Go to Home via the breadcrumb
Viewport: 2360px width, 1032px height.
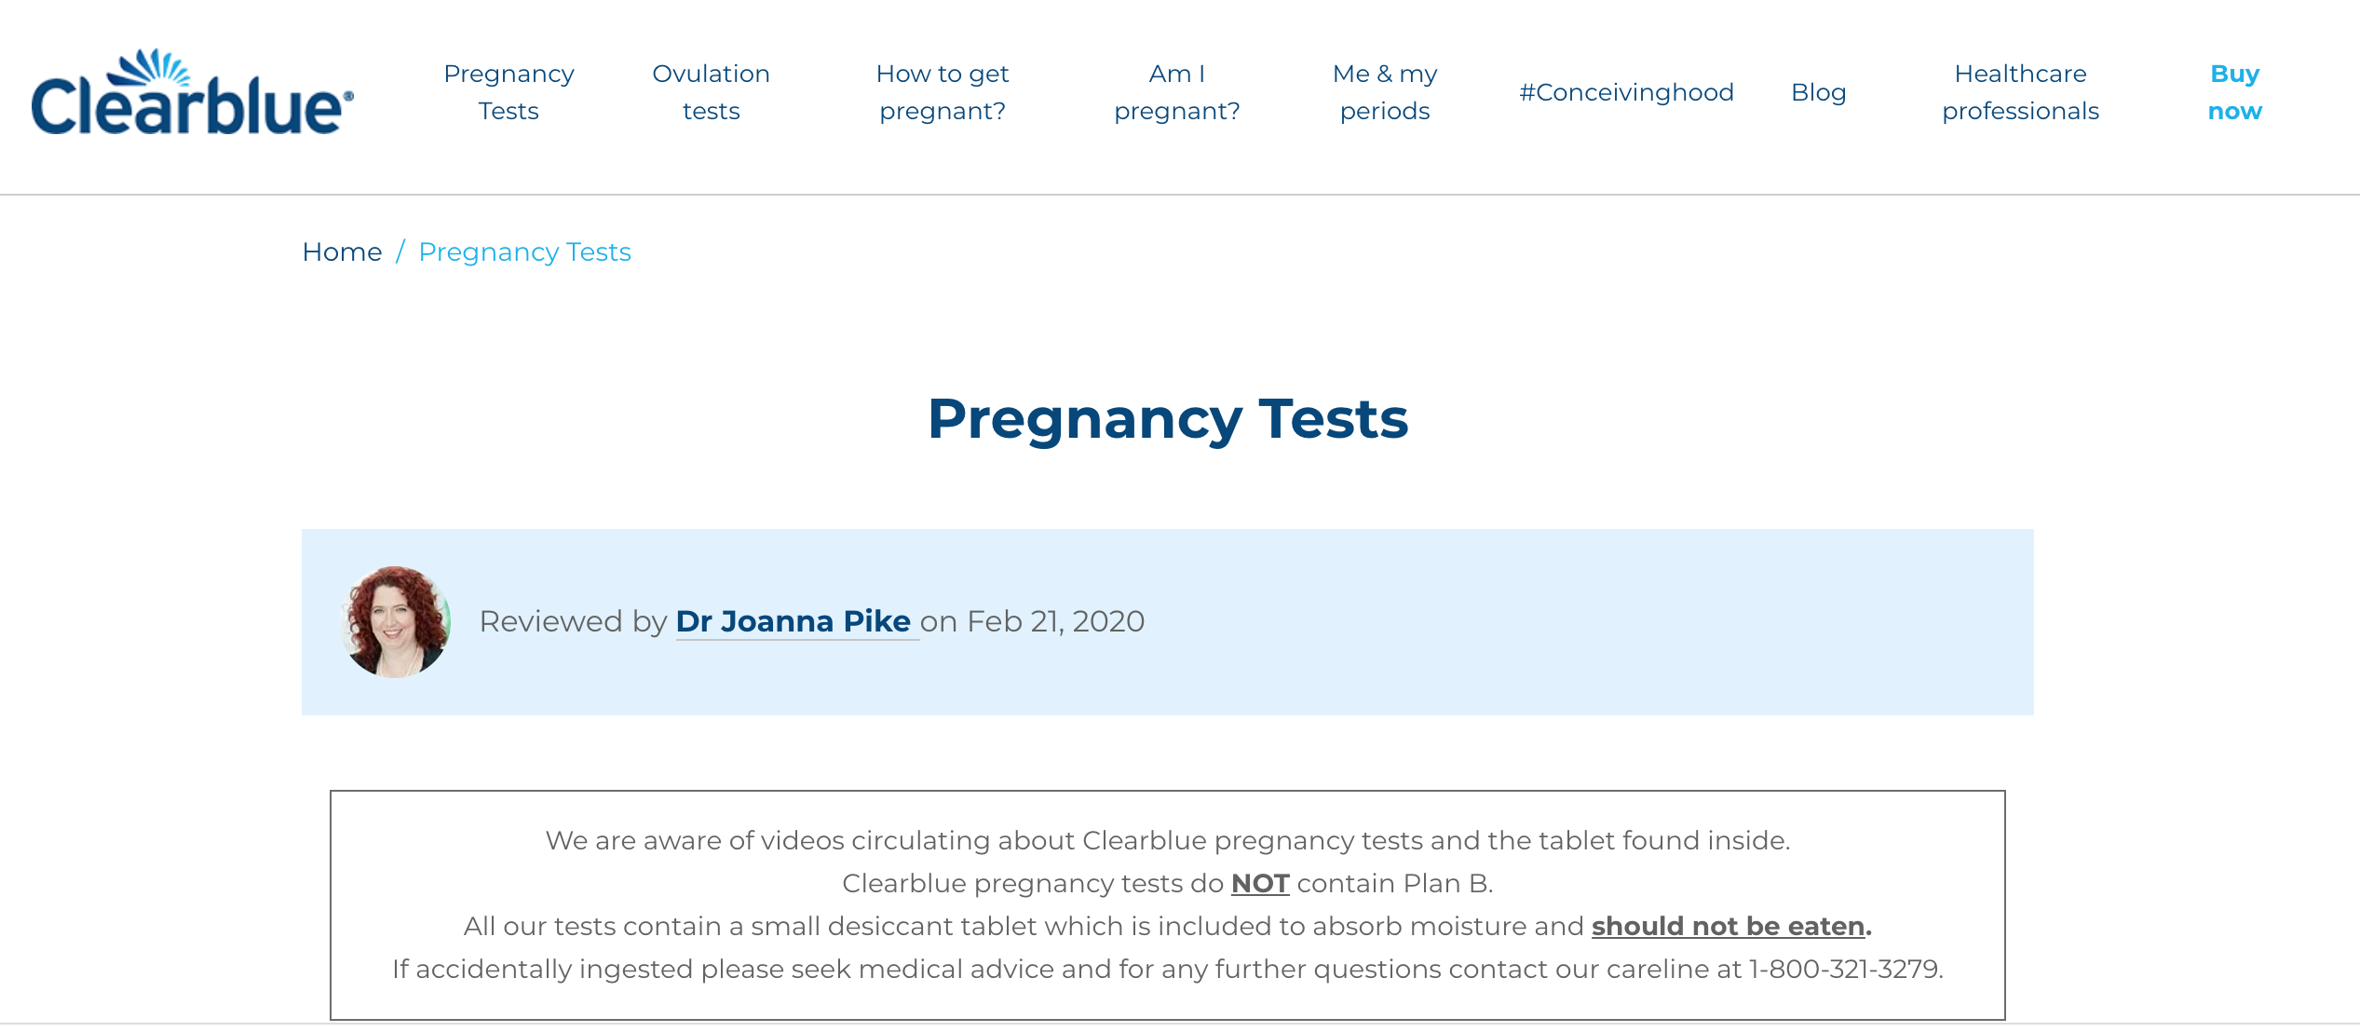click(x=342, y=251)
